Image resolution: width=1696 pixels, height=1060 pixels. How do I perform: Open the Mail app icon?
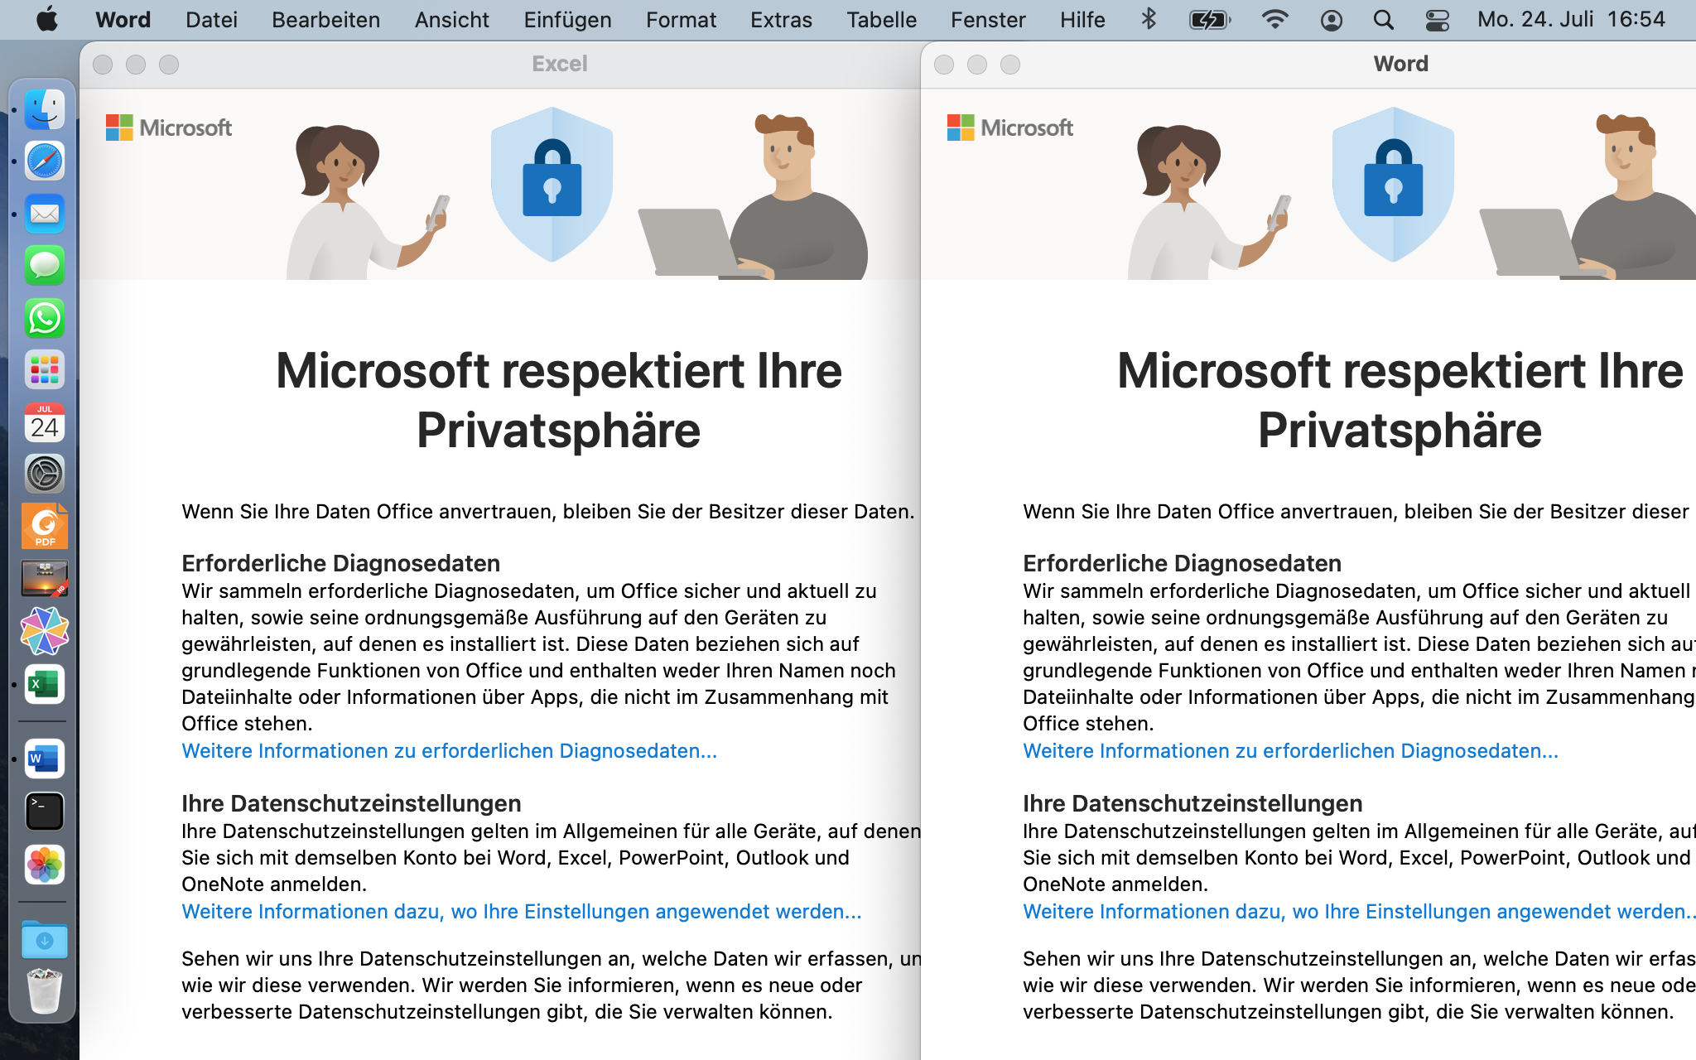click(x=45, y=214)
